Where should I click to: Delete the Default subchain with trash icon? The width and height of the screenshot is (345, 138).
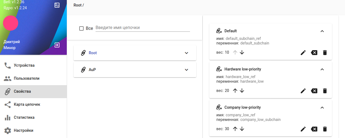[x=325, y=53]
